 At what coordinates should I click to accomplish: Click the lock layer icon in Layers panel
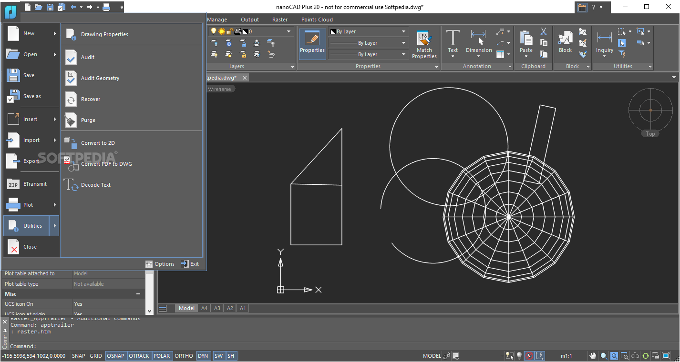243,43
